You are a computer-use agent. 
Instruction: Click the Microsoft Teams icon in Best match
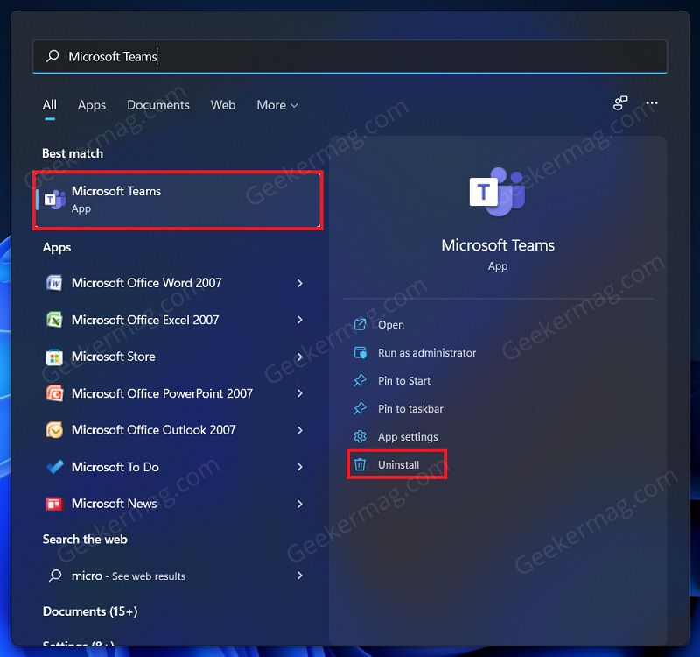click(55, 200)
